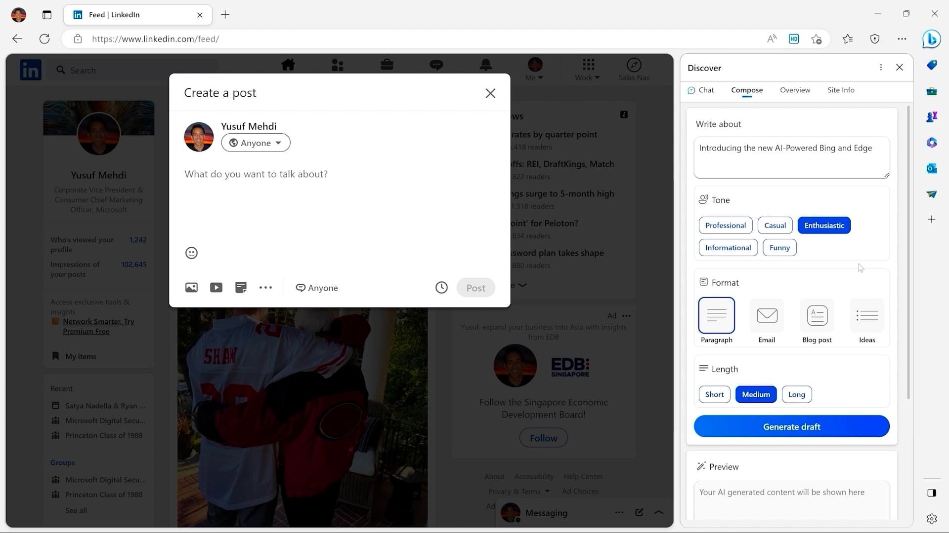The image size is (949, 533).
Task: Click the image attachment icon in post composer
Action: pos(191,288)
